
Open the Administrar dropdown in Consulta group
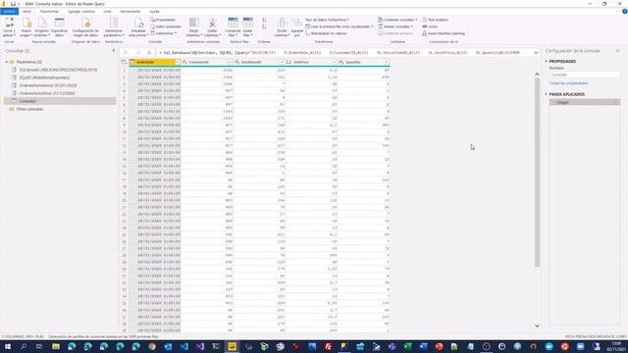point(164,33)
